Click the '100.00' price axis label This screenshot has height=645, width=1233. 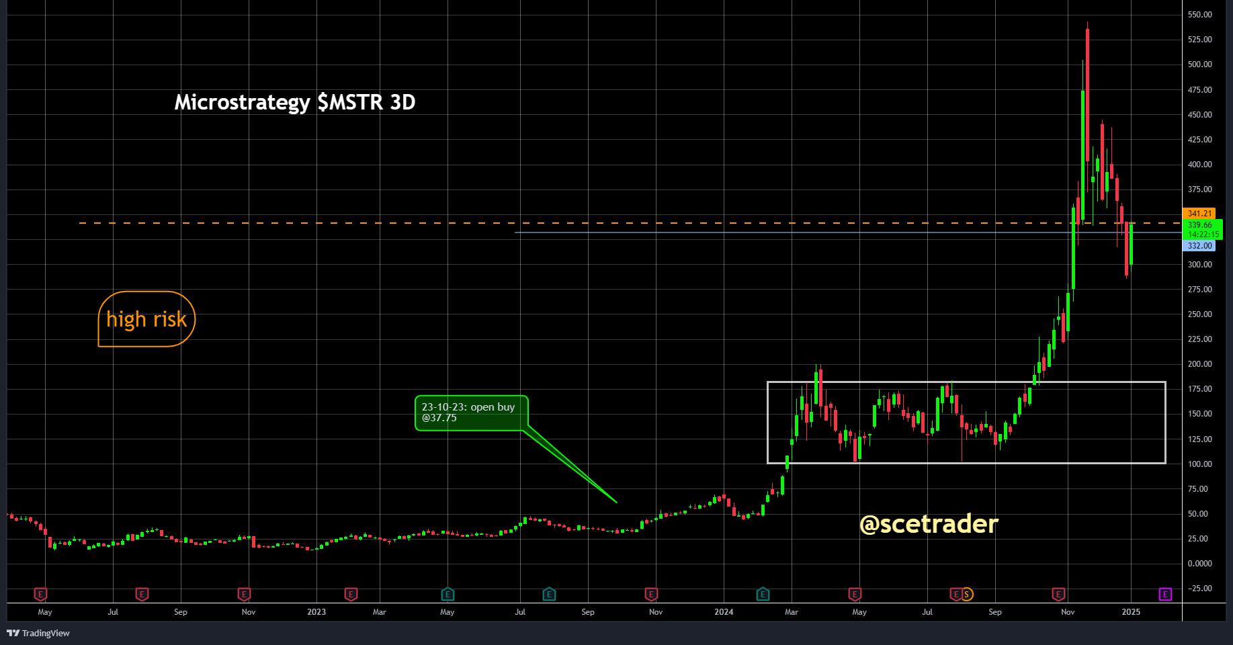1199,464
